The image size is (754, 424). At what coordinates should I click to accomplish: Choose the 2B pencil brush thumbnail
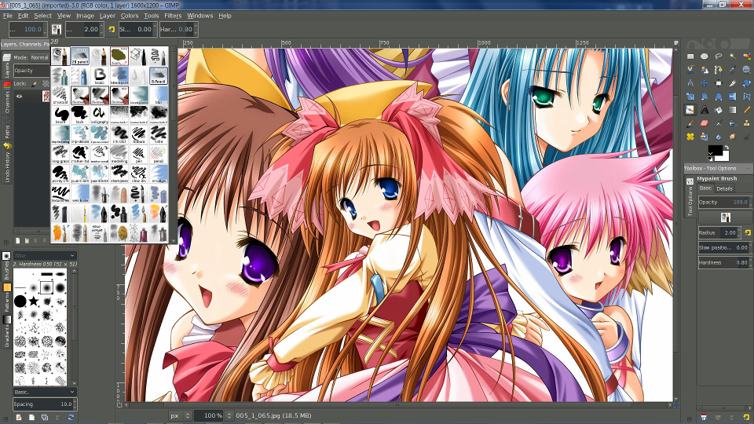[80, 57]
